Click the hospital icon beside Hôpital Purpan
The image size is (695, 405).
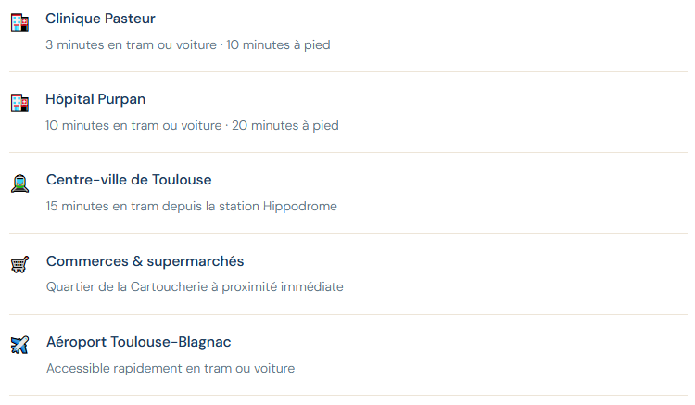click(19, 103)
